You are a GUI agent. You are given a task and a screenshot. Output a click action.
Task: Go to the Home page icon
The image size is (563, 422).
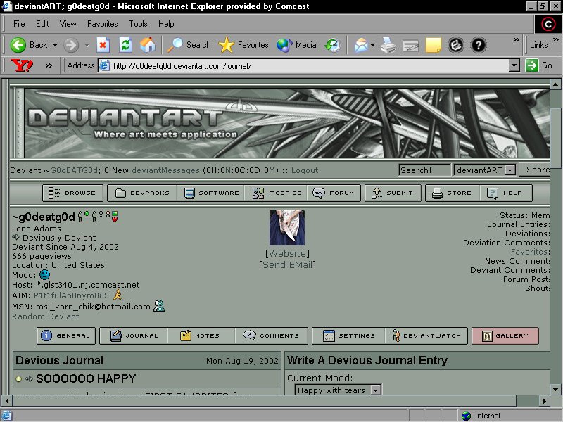(148, 45)
